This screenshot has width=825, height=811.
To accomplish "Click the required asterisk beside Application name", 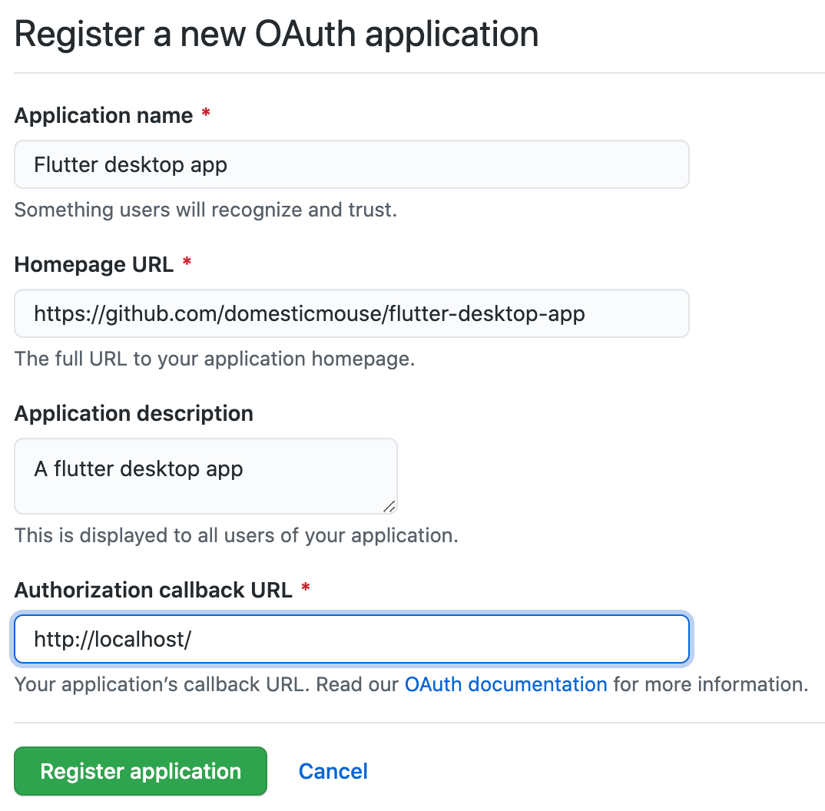I will (x=204, y=114).
